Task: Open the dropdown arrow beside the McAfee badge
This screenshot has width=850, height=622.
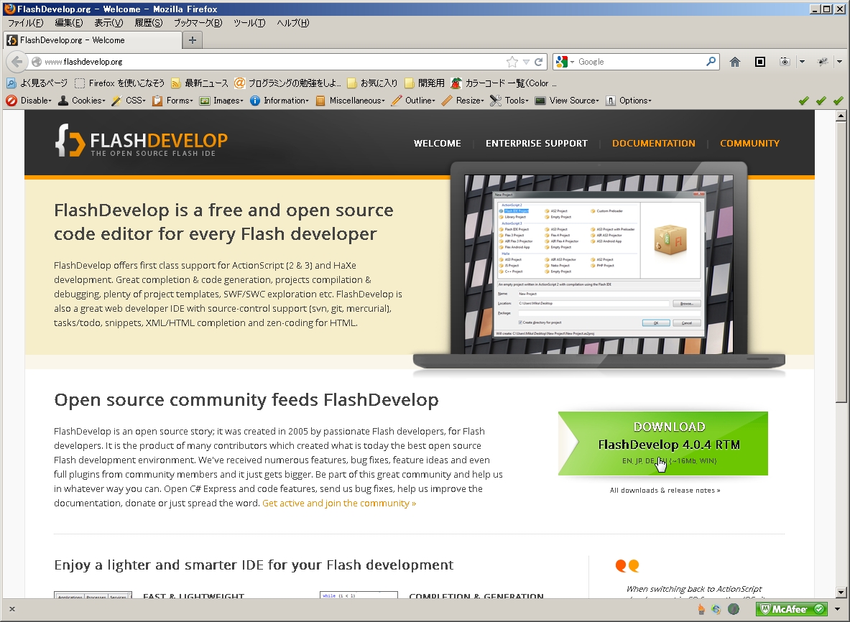Action: [838, 609]
